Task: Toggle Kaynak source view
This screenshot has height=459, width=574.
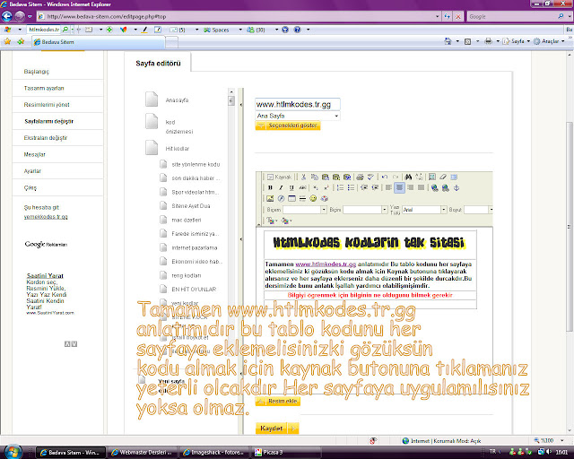Action: 279,177
